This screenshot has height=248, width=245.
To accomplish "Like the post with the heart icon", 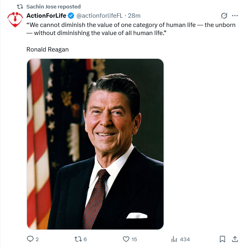I will [126, 239].
